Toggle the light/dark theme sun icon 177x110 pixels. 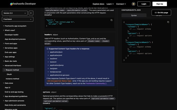click(133, 4)
